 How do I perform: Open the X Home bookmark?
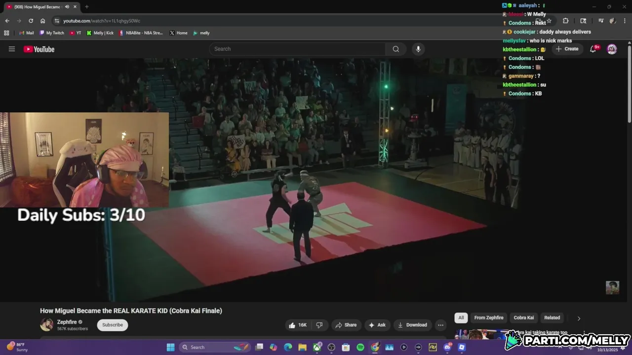(178, 33)
